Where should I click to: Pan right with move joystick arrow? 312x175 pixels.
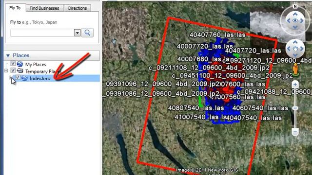click(x=302, y=49)
